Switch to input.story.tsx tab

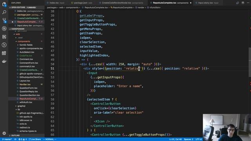pos(208,3)
